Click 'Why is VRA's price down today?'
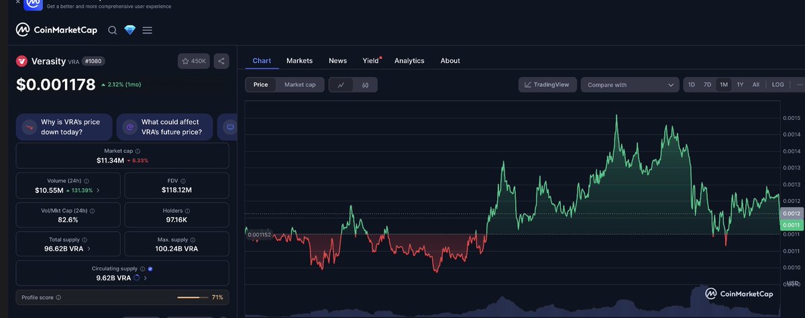This screenshot has height=318, width=805. coord(64,127)
